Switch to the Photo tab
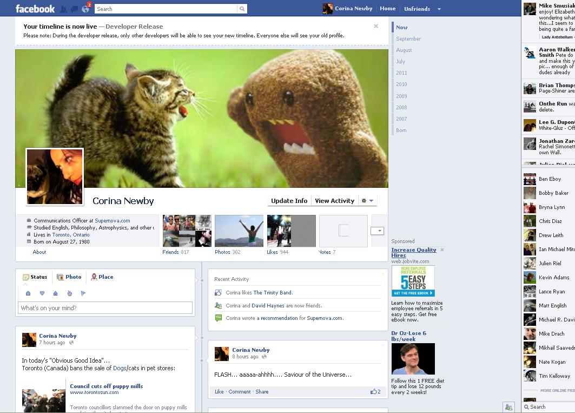The width and height of the screenshot is (575, 413). pyautogui.click(x=69, y=277)
